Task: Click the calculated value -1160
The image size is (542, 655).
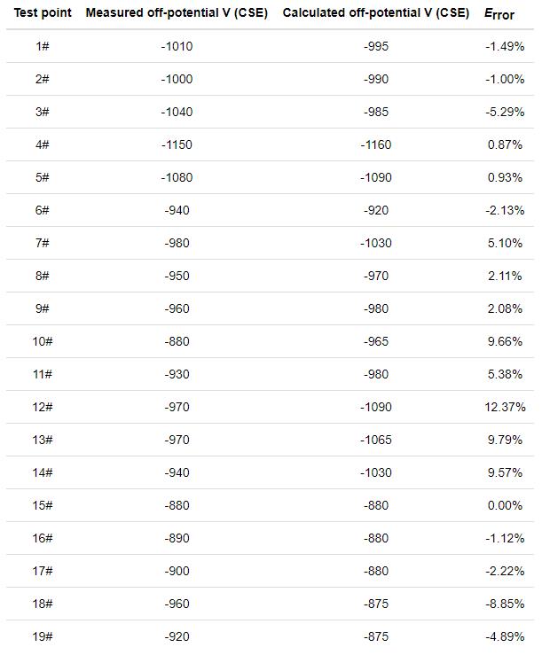Action: coord(376,144)
